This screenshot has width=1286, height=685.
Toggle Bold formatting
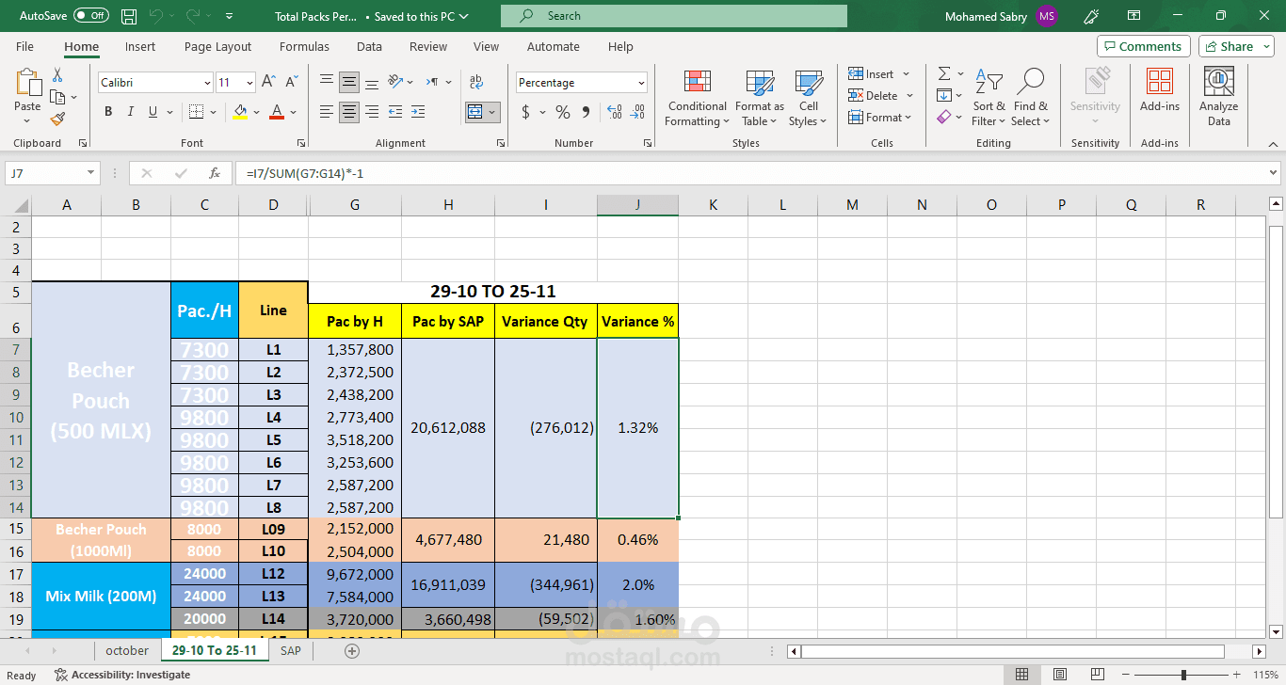(x=108, y=112)
